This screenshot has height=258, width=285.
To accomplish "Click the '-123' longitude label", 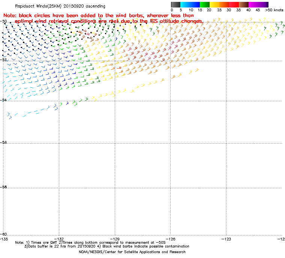I will click(x=226, y=239).
